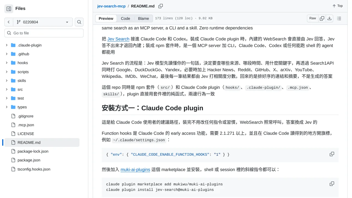352x198 pixels.
Task: Open the 0220804 branch selector dropdown
Action: (43, 22)
